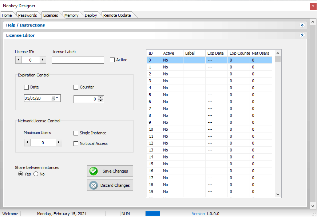Open the Remote Update tab
317x217 pixels.
[x=117, y=15]
